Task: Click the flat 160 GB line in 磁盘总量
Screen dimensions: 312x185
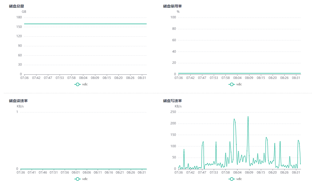Action: 85,24
